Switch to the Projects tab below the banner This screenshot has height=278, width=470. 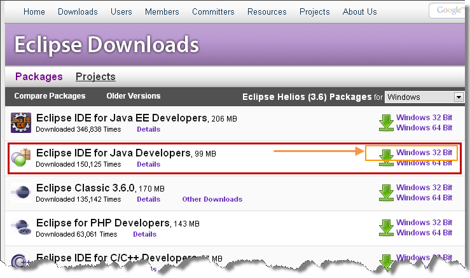point(95,76)
